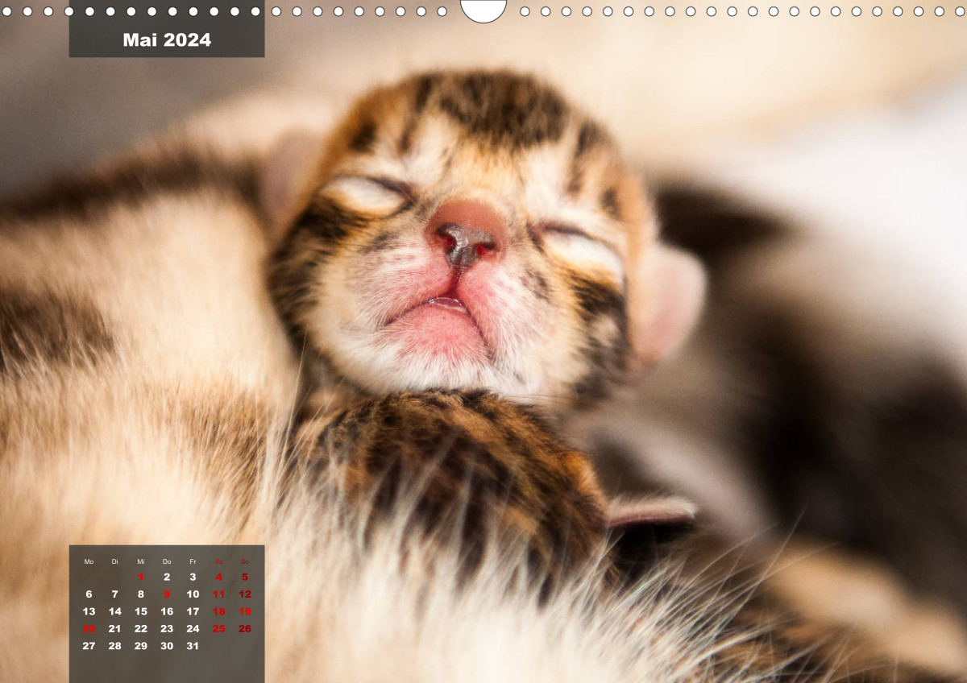Click the calendar hanger notch at top center
Viewport: 967px width, 683px height.
pos(483,10)
